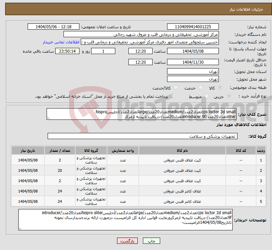Click the توضیحات خریدار notes textarea
This screenshot has height=250, width=272.
tap(125, 220)
